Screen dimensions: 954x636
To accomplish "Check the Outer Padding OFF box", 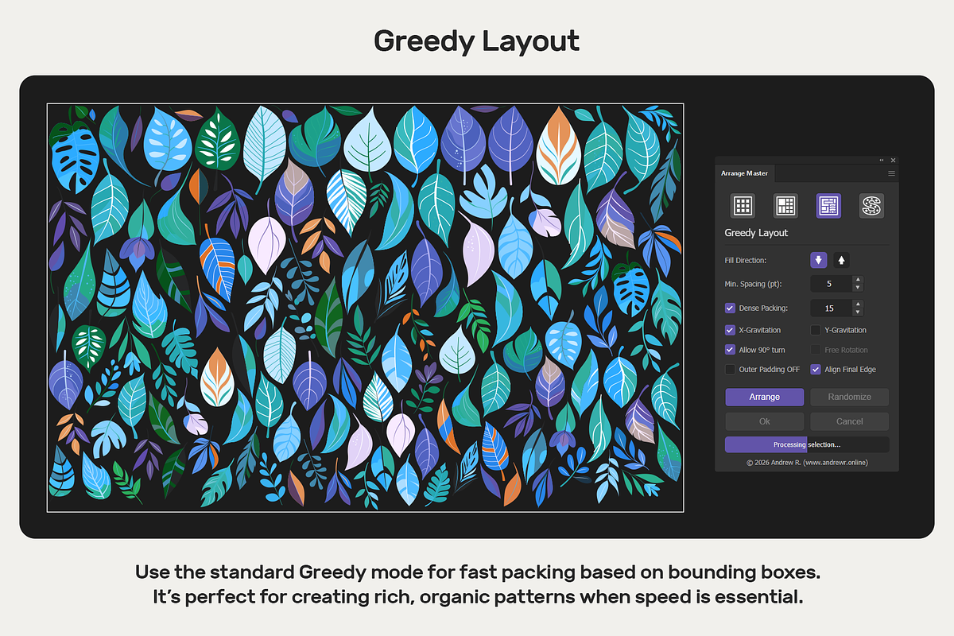I will pos(730,370).
